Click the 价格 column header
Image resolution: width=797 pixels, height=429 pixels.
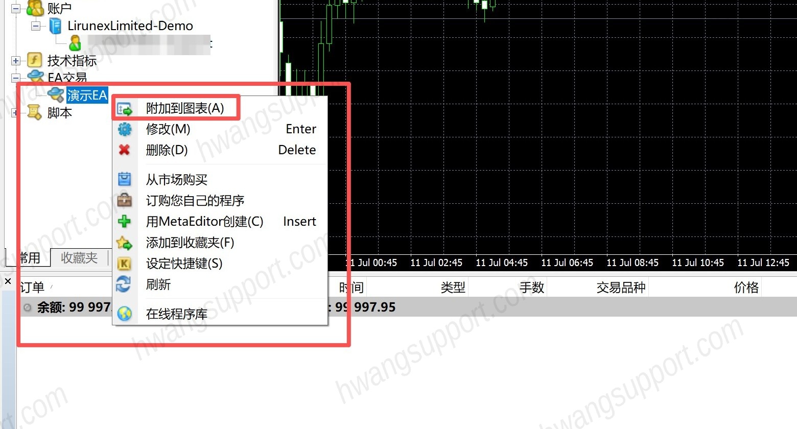pyautogui.click(x=746, y=288)
